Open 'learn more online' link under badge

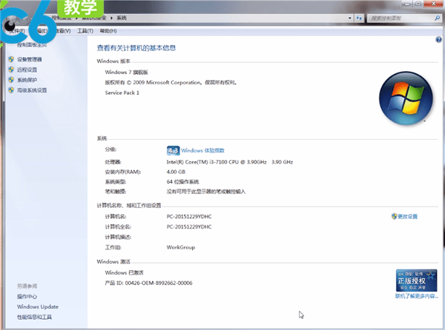coord(417,296)
